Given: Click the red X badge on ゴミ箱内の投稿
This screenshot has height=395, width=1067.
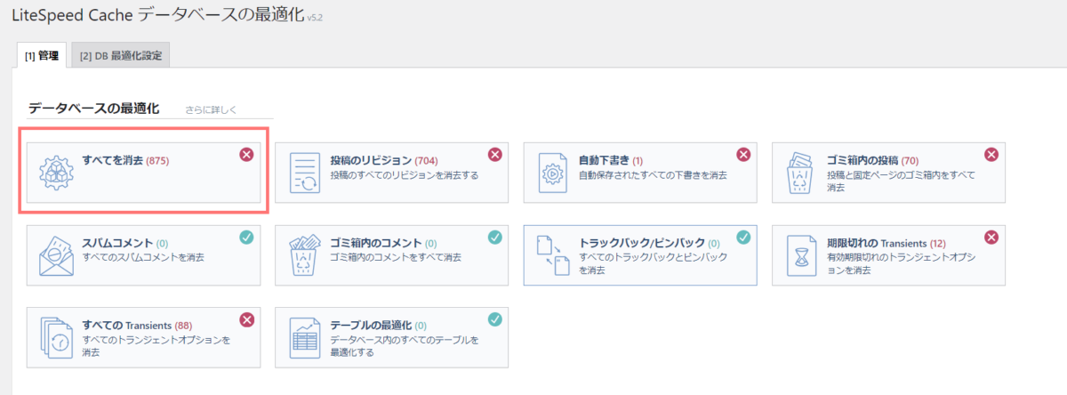Looking at the screenshot, I should click(x=991, y=155).
